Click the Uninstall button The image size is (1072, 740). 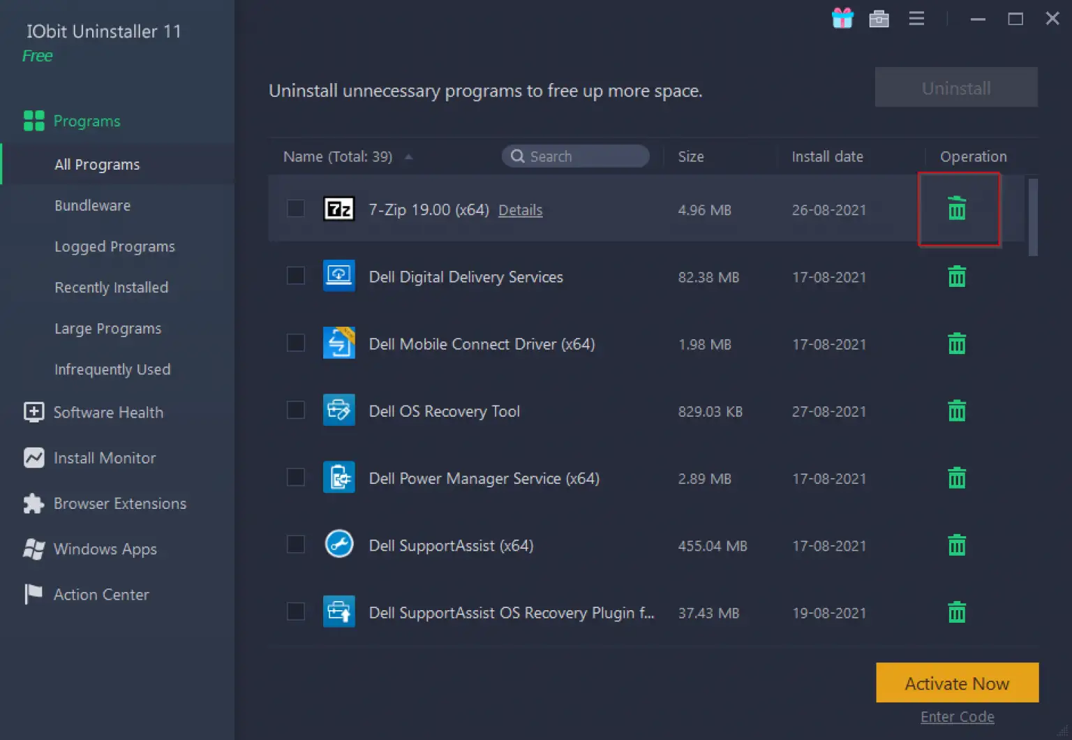coord(956,88)
